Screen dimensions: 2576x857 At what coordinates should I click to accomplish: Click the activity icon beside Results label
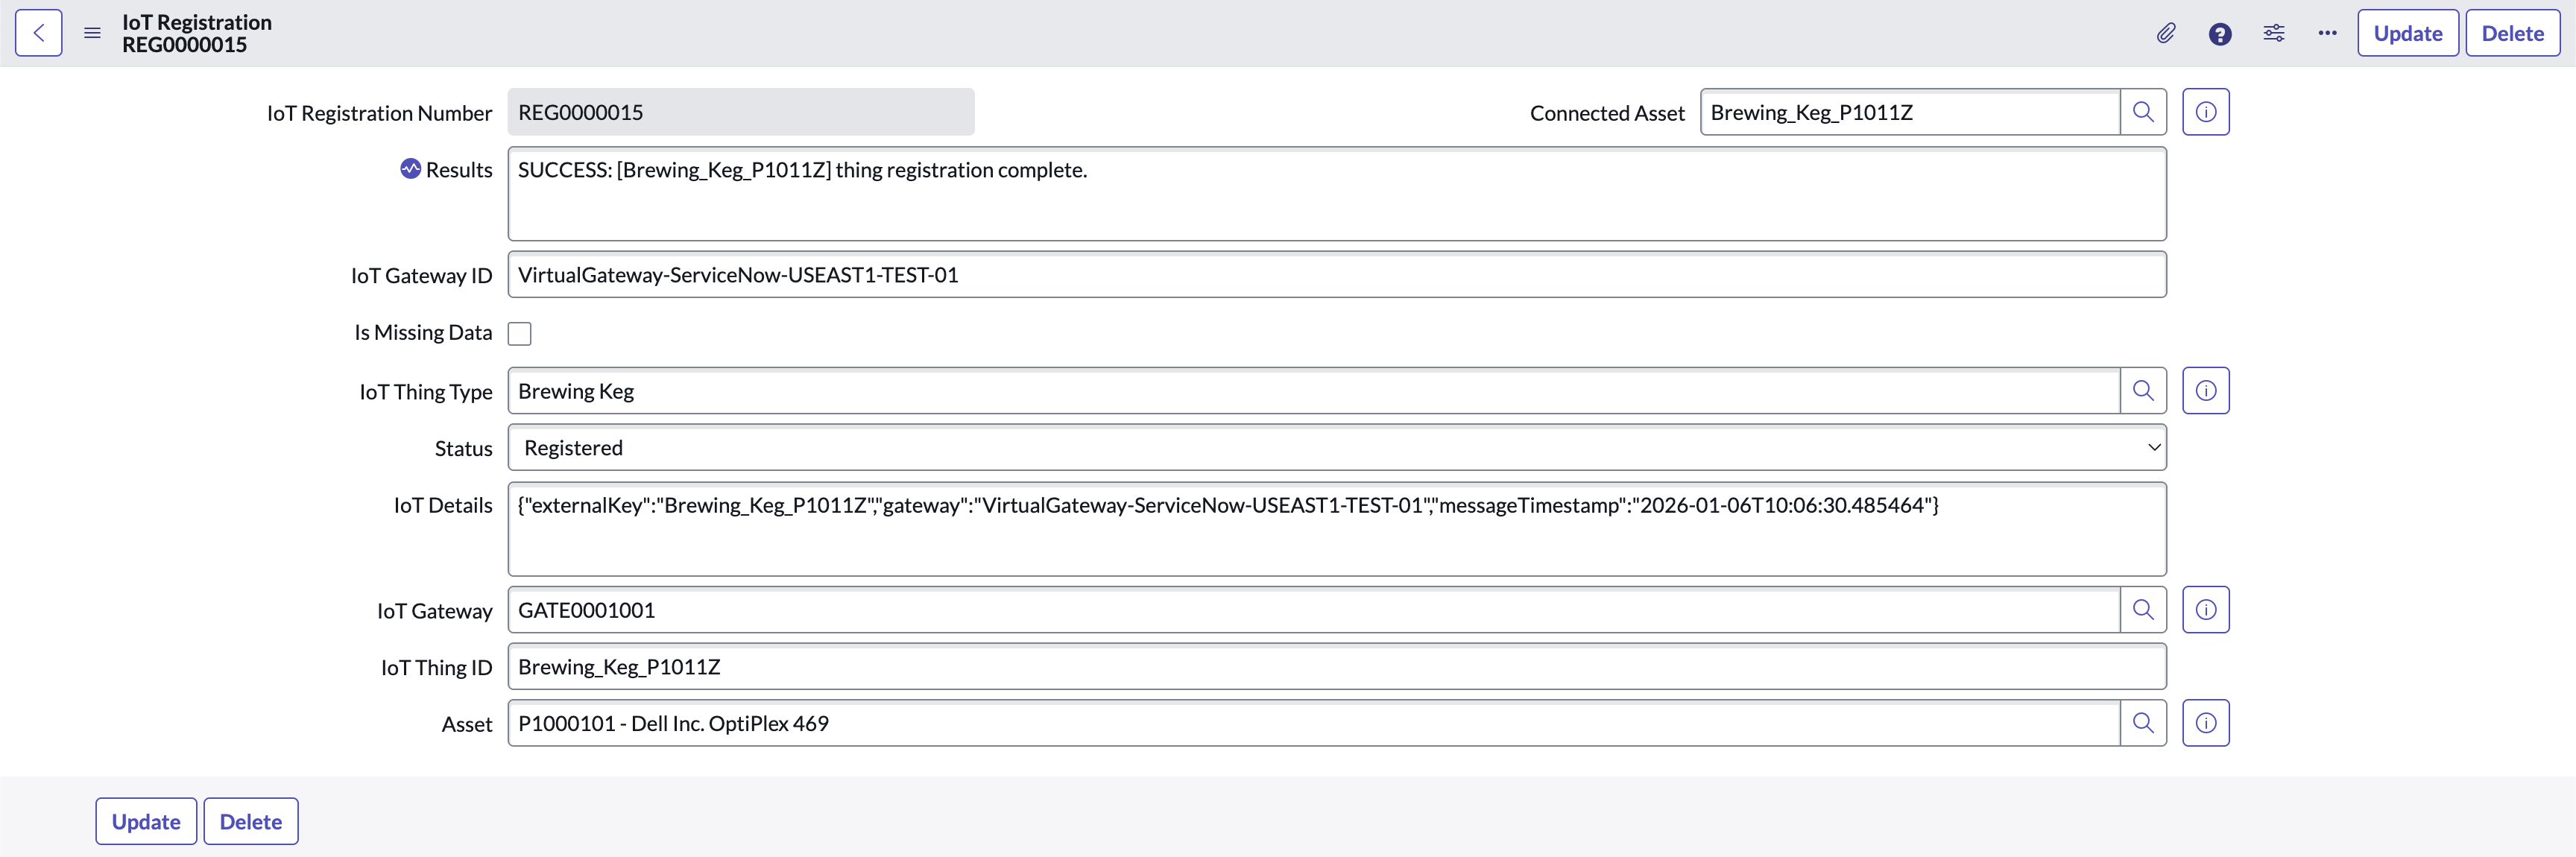(410, 169)
